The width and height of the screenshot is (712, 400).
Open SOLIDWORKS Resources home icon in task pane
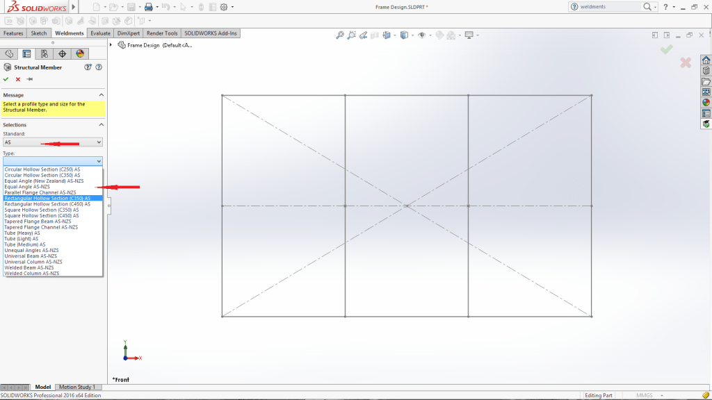coord(706,60)
